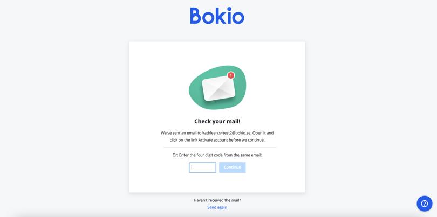Image resolution: width=437 pixels, height=217 pixels.
Task: Click the Bokio logo at top
Action: [x=217, y=16]
